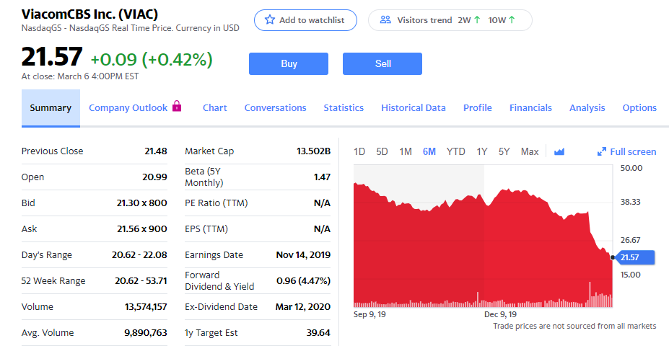Click the Ask value 21.56 x 900
This screenshot has width=669, height=346.
tap(142, 229)
